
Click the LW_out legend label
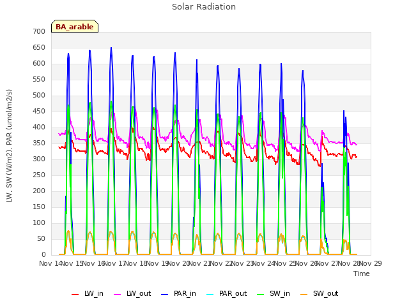point(139,293)
